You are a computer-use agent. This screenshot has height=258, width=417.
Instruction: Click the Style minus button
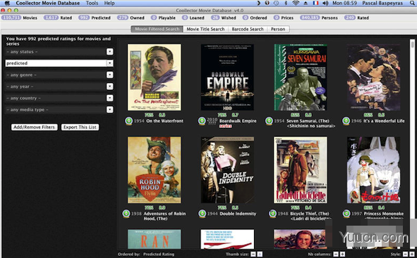pos(405,254)
